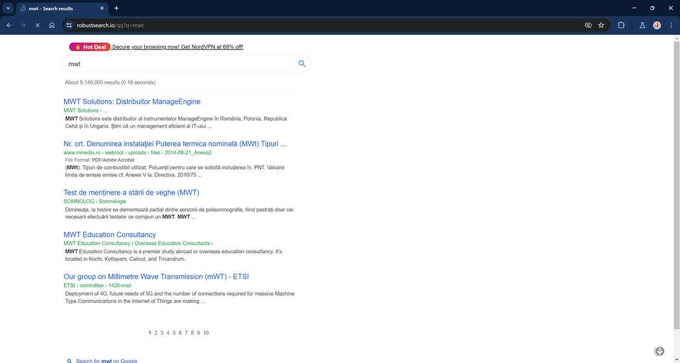Click the flask experiments icon
The height and width of the screenshot is (363, 680).
(642, 25)
